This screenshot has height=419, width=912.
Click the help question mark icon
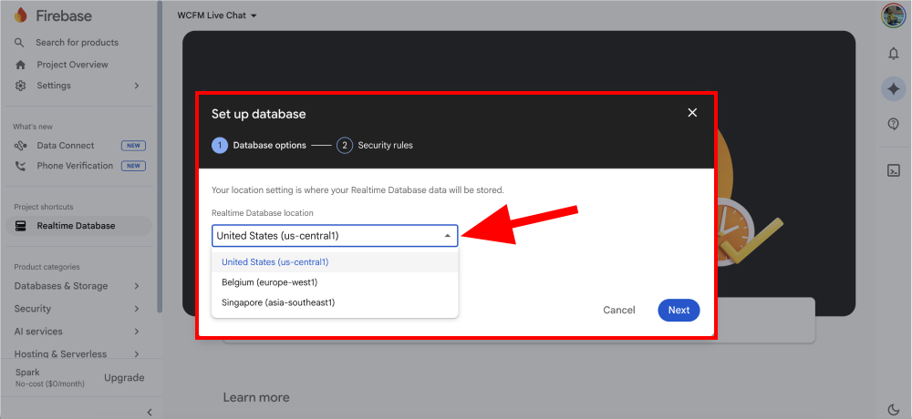(894, 125)
